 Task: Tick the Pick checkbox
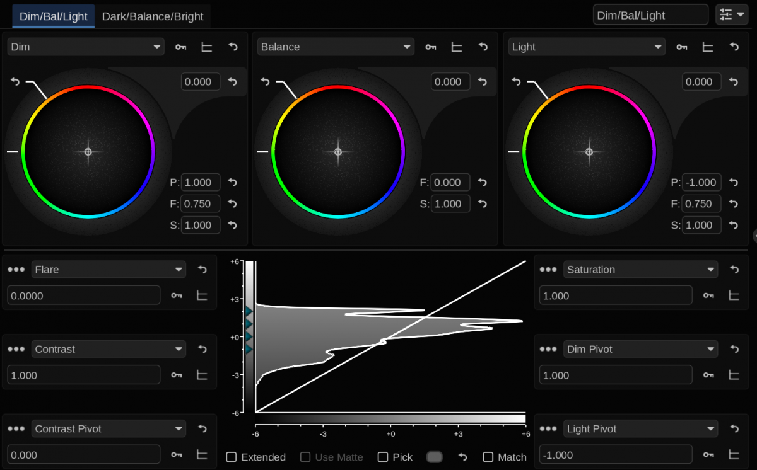point(383,457)
